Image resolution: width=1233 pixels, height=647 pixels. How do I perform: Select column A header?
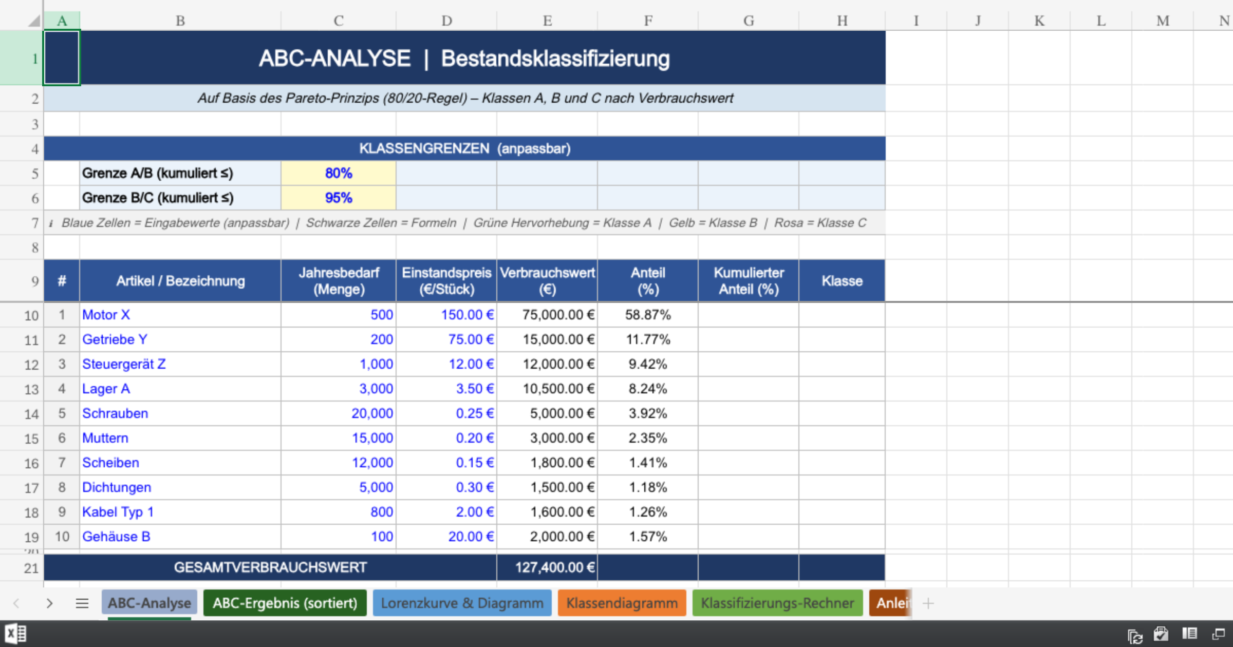pos(62,21)
